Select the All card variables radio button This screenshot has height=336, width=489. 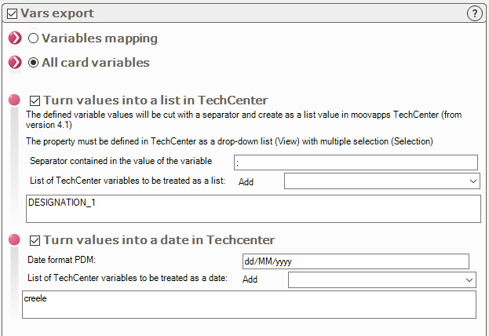[33, 63]
